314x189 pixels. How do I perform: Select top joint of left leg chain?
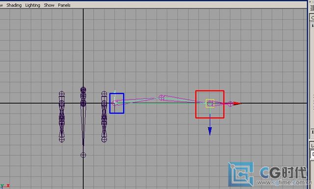pyautogui.click(x=62, y=94)
